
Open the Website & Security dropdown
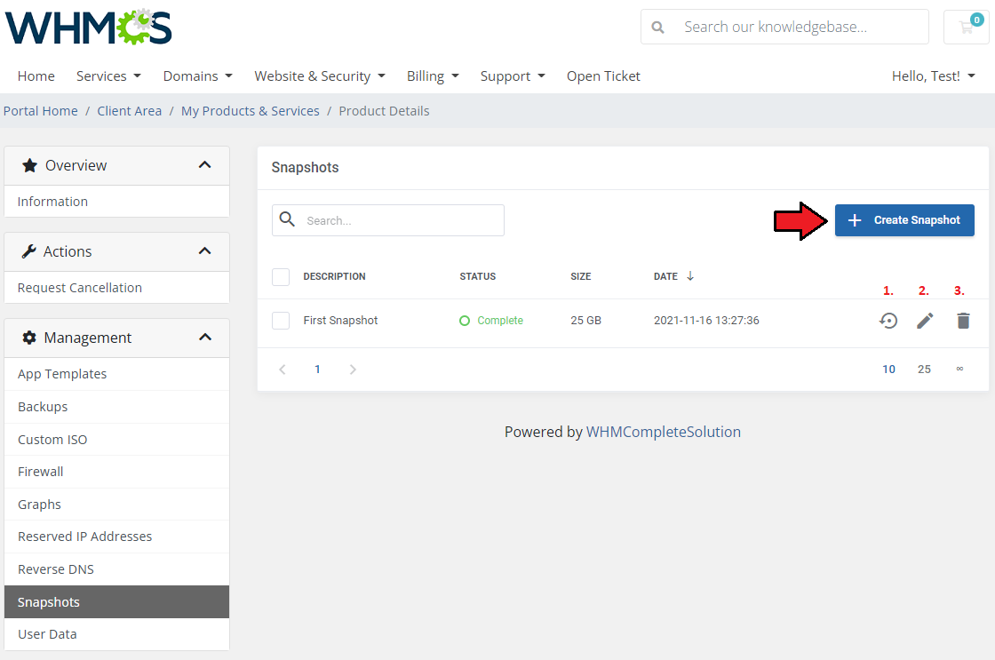point(320,76)
